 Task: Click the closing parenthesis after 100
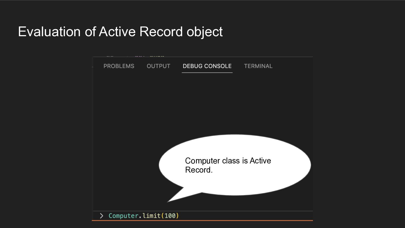(177, 216)
